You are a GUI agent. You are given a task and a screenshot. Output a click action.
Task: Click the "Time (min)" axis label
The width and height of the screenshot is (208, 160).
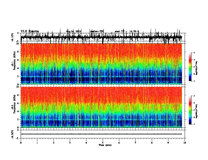(x=105, y=145)
